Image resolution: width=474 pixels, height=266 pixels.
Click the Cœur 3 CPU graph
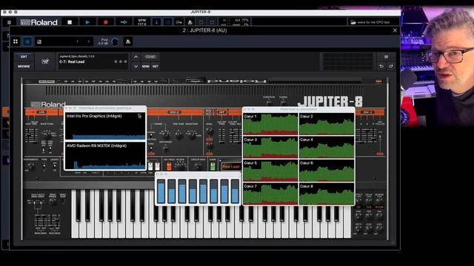coord(270,147)
